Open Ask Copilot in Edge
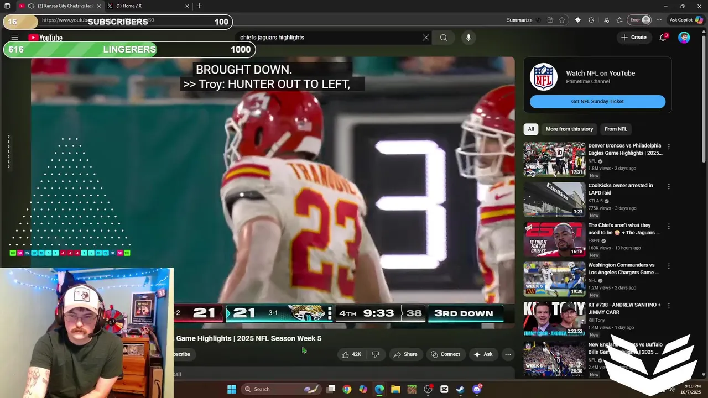 [x=686, y=20]
